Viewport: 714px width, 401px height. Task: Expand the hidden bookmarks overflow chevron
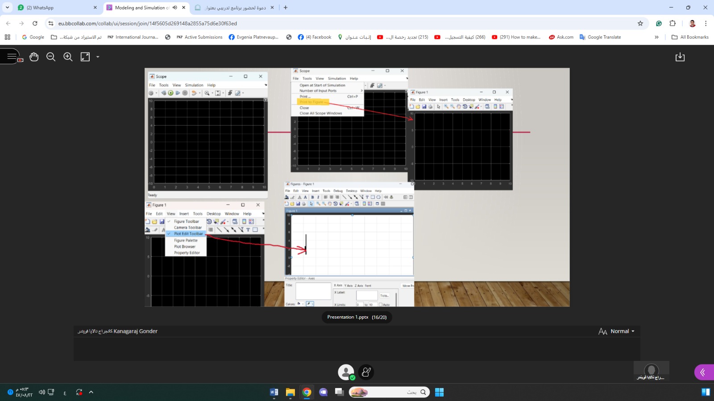point(656,37)
